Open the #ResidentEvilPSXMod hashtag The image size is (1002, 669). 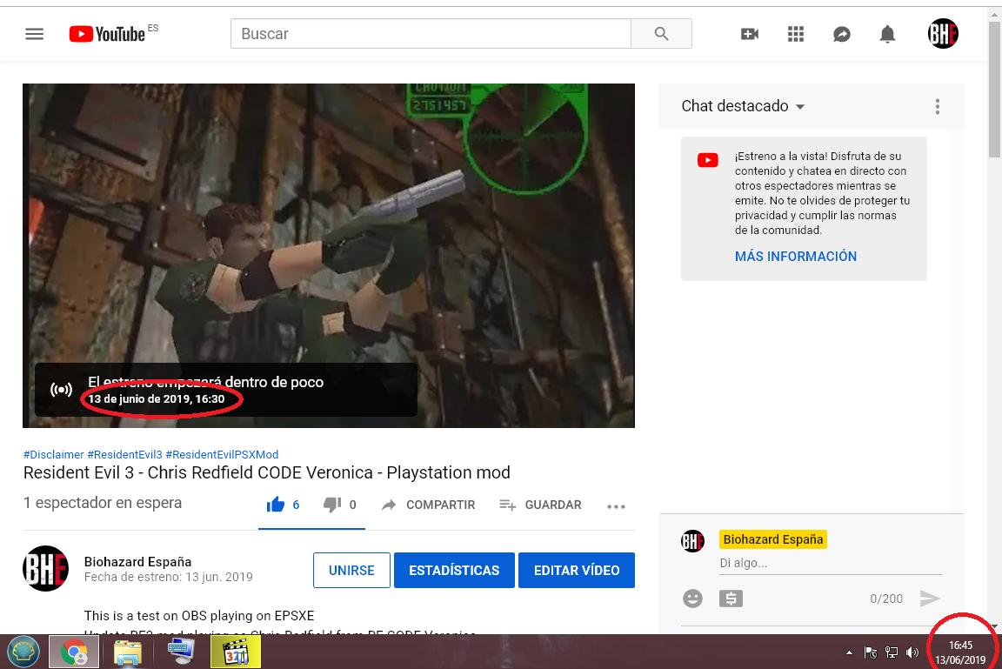point(222,454)
